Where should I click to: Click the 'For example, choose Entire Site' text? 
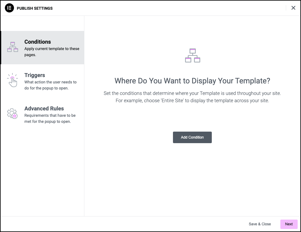[192, 101]
